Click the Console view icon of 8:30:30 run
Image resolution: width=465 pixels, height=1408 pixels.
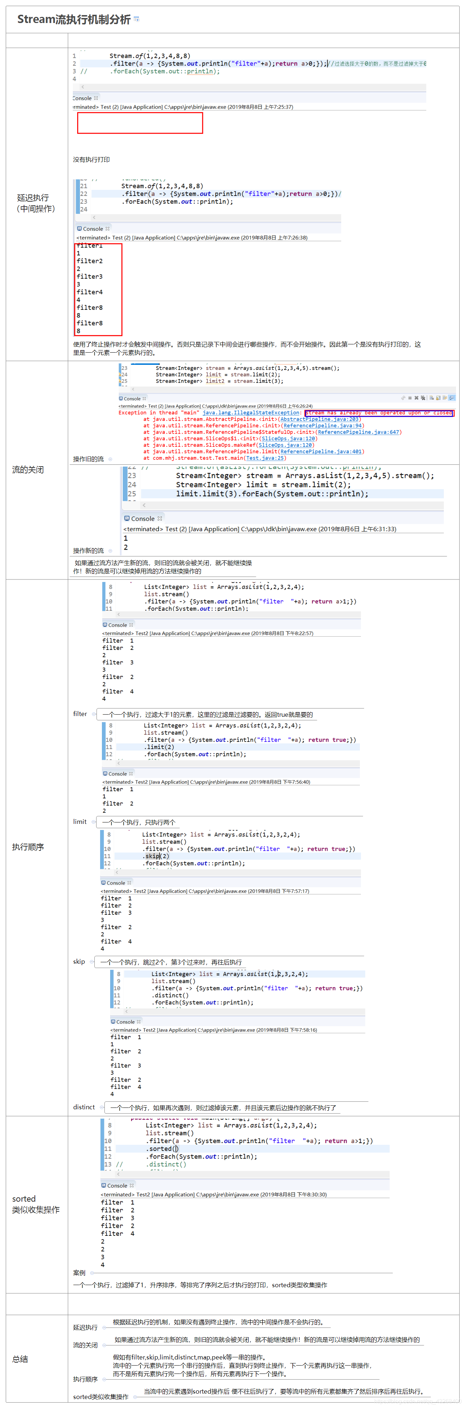pyautogui.click(x=104, y=1185)
